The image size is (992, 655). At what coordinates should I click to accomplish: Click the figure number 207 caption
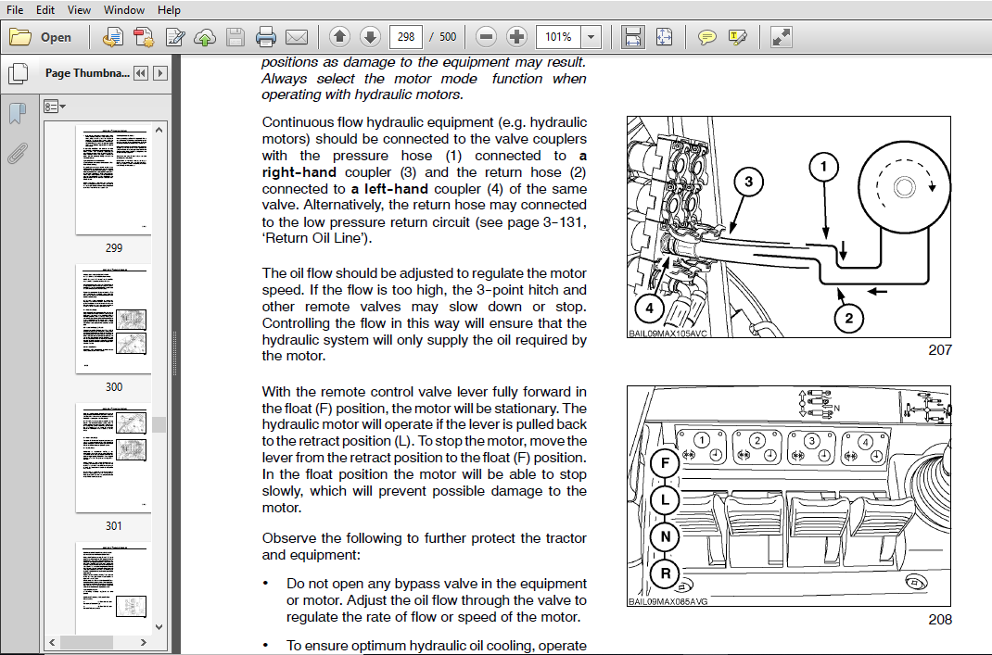tap(940, 349)
